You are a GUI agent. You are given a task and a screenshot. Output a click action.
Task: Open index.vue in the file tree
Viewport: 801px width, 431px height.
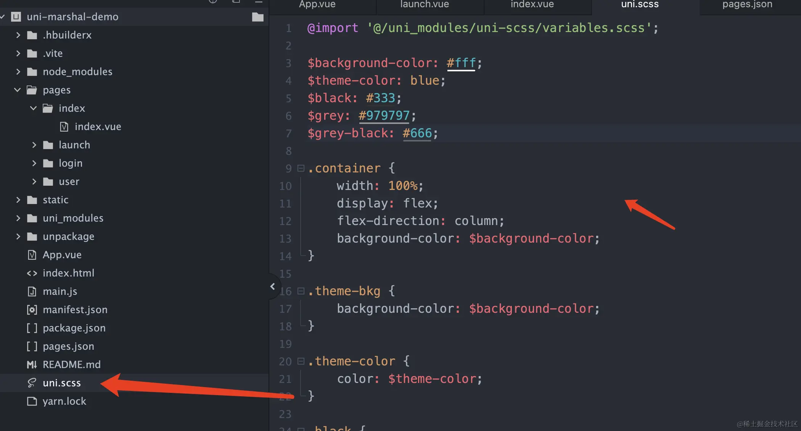pos(98,127)
